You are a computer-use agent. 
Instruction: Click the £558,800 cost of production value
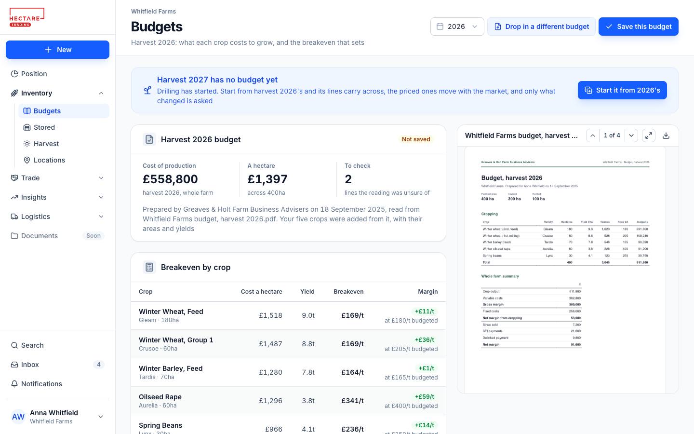[170, 179]
